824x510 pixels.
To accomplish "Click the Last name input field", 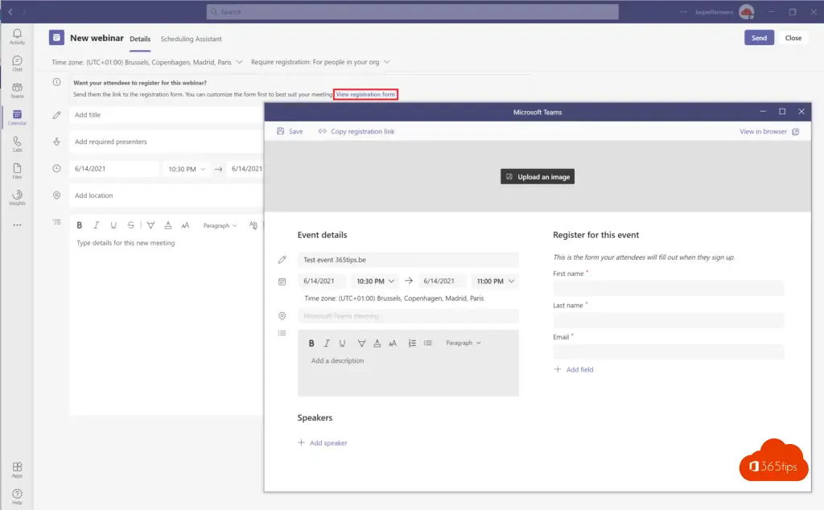I will point(669,320).
